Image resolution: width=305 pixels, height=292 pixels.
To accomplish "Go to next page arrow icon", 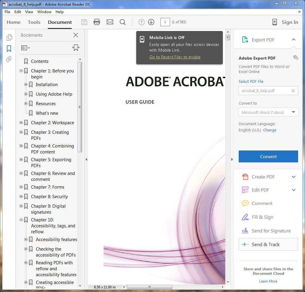I will click(151, 22).
